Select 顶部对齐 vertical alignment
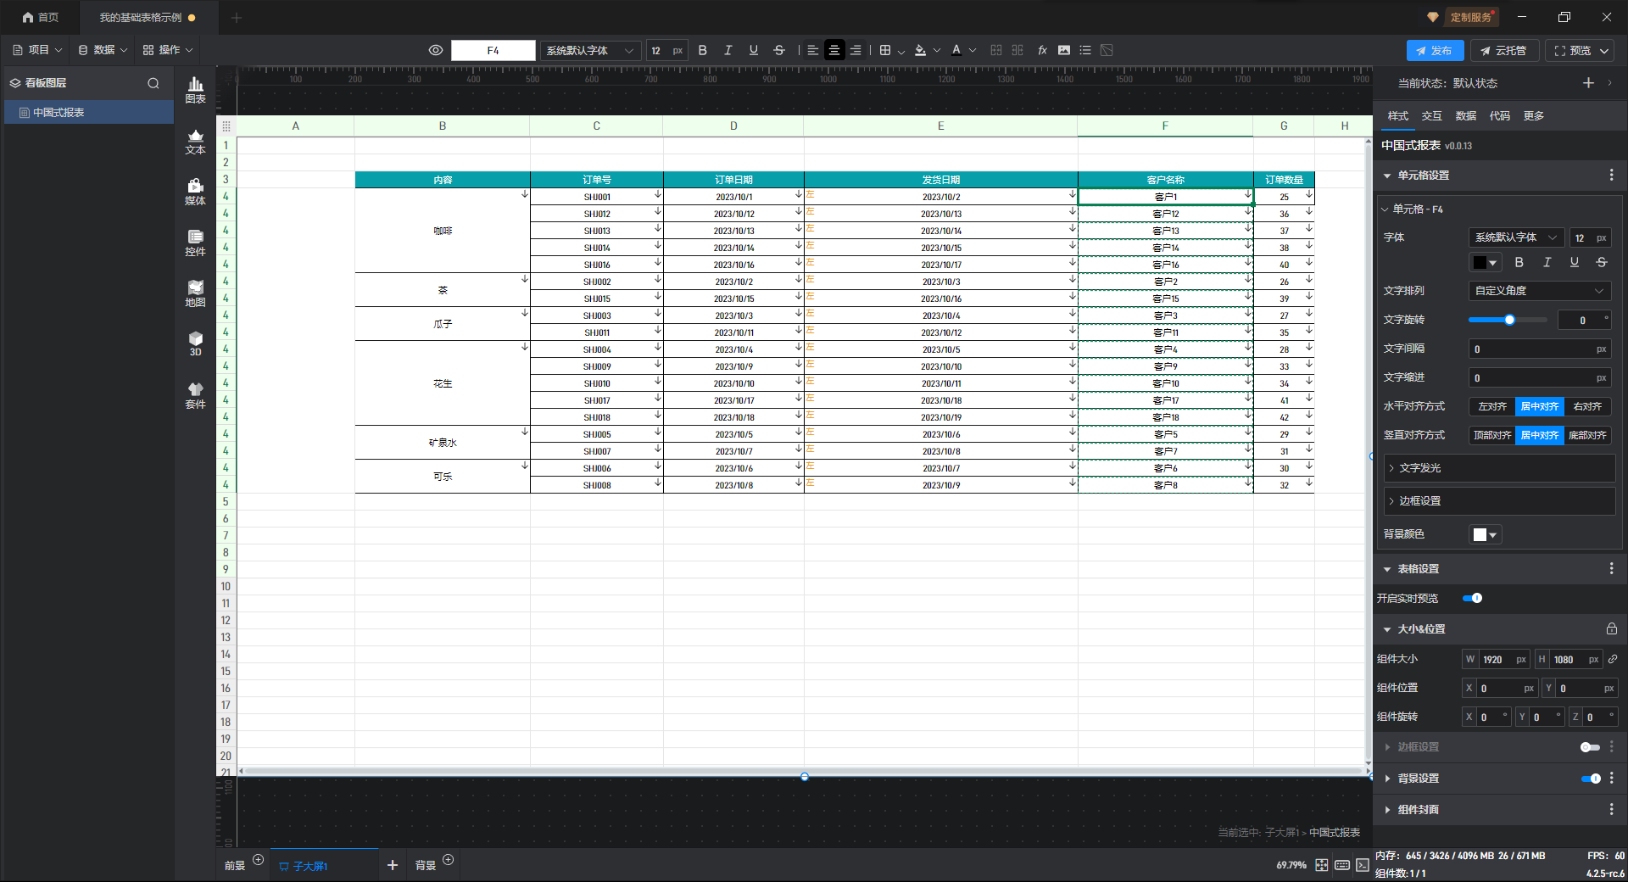The width and height of the screenshot is (1628, 882). click(x=1492, y=435)
